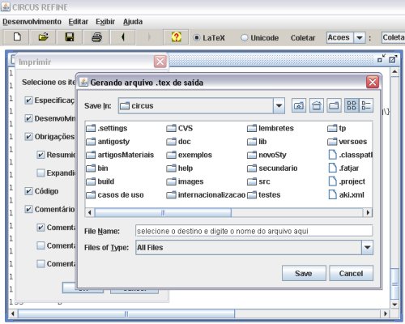Viewport: 405px width, 324px height.
Task: Select the build folder
Action: coord(100,181)
